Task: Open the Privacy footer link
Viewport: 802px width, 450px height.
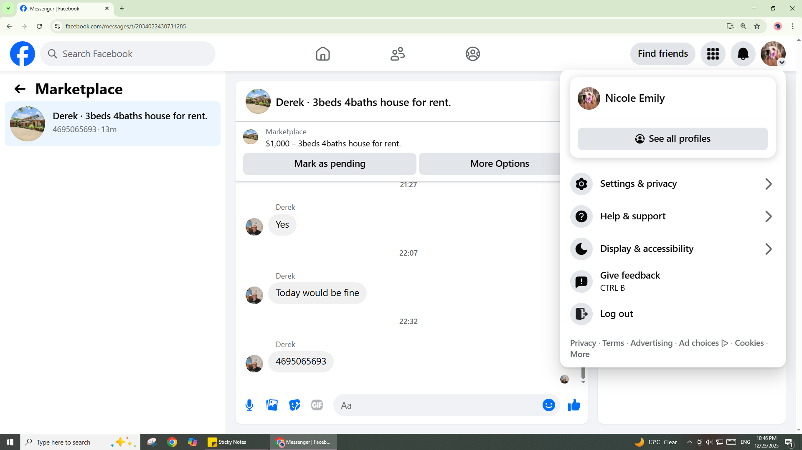Action: [583, 343]
